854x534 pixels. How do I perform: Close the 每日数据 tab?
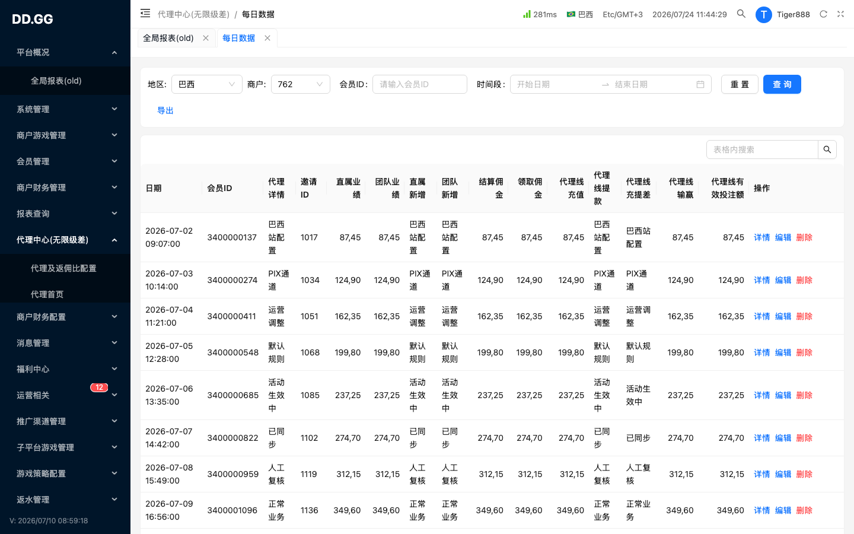pos(267,38)
